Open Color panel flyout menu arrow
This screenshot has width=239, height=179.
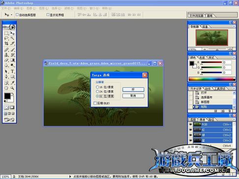click(234, 57)
